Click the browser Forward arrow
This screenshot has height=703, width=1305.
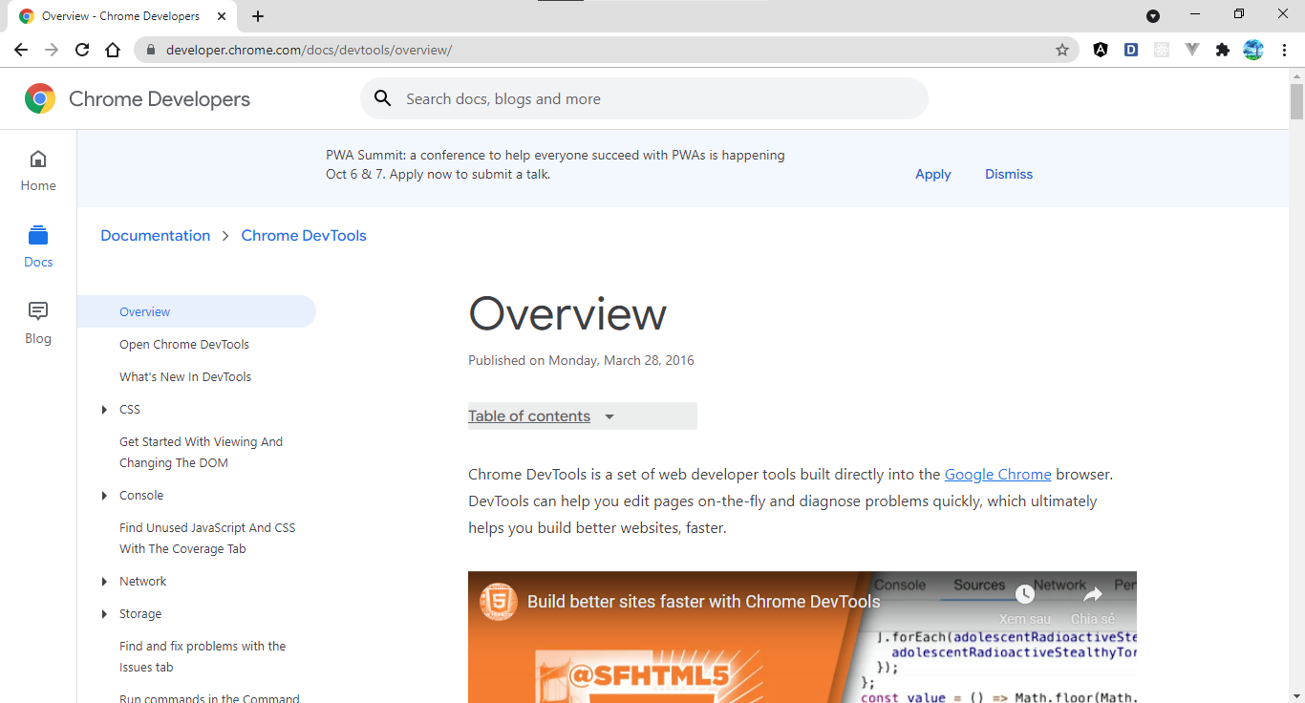click(x=52, y=50)
